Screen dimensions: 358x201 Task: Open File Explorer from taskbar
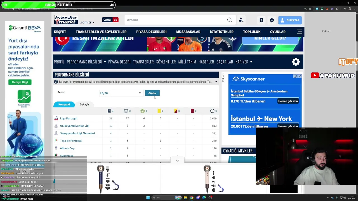185,198
